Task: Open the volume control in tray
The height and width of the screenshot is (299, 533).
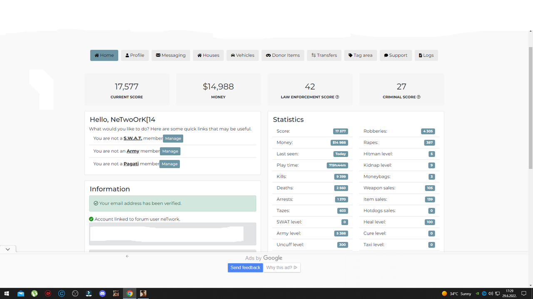Action: pyautogui.click(x=491, y=294)
